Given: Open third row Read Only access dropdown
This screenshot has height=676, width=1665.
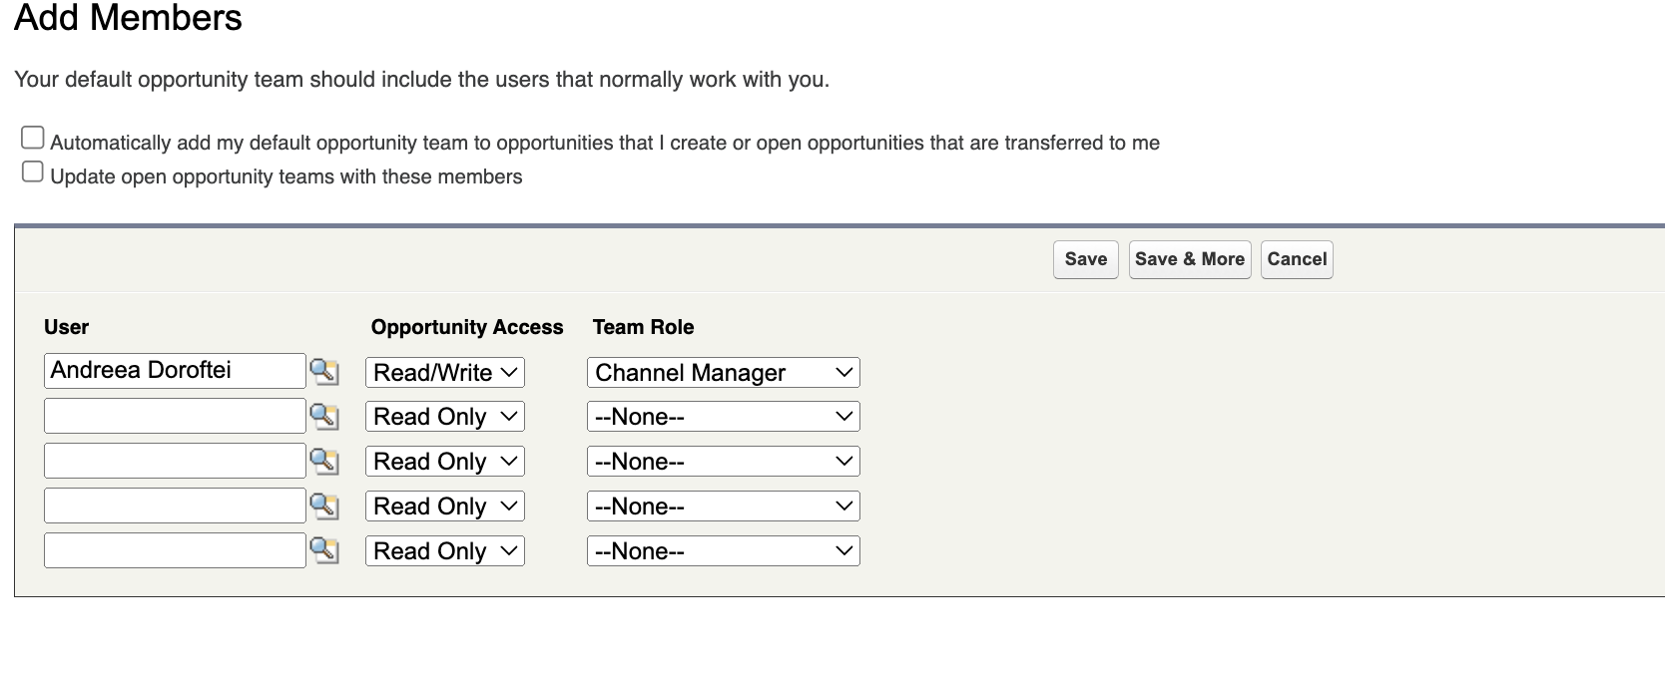Looking at the screenshot, I should coord(445,462).
